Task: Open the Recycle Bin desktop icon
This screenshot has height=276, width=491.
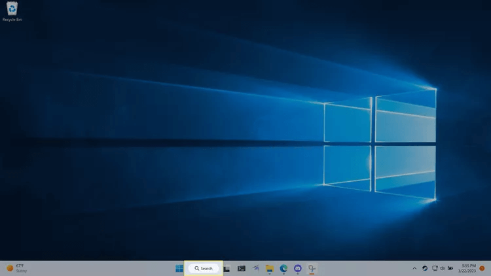Action: [12, 10]
